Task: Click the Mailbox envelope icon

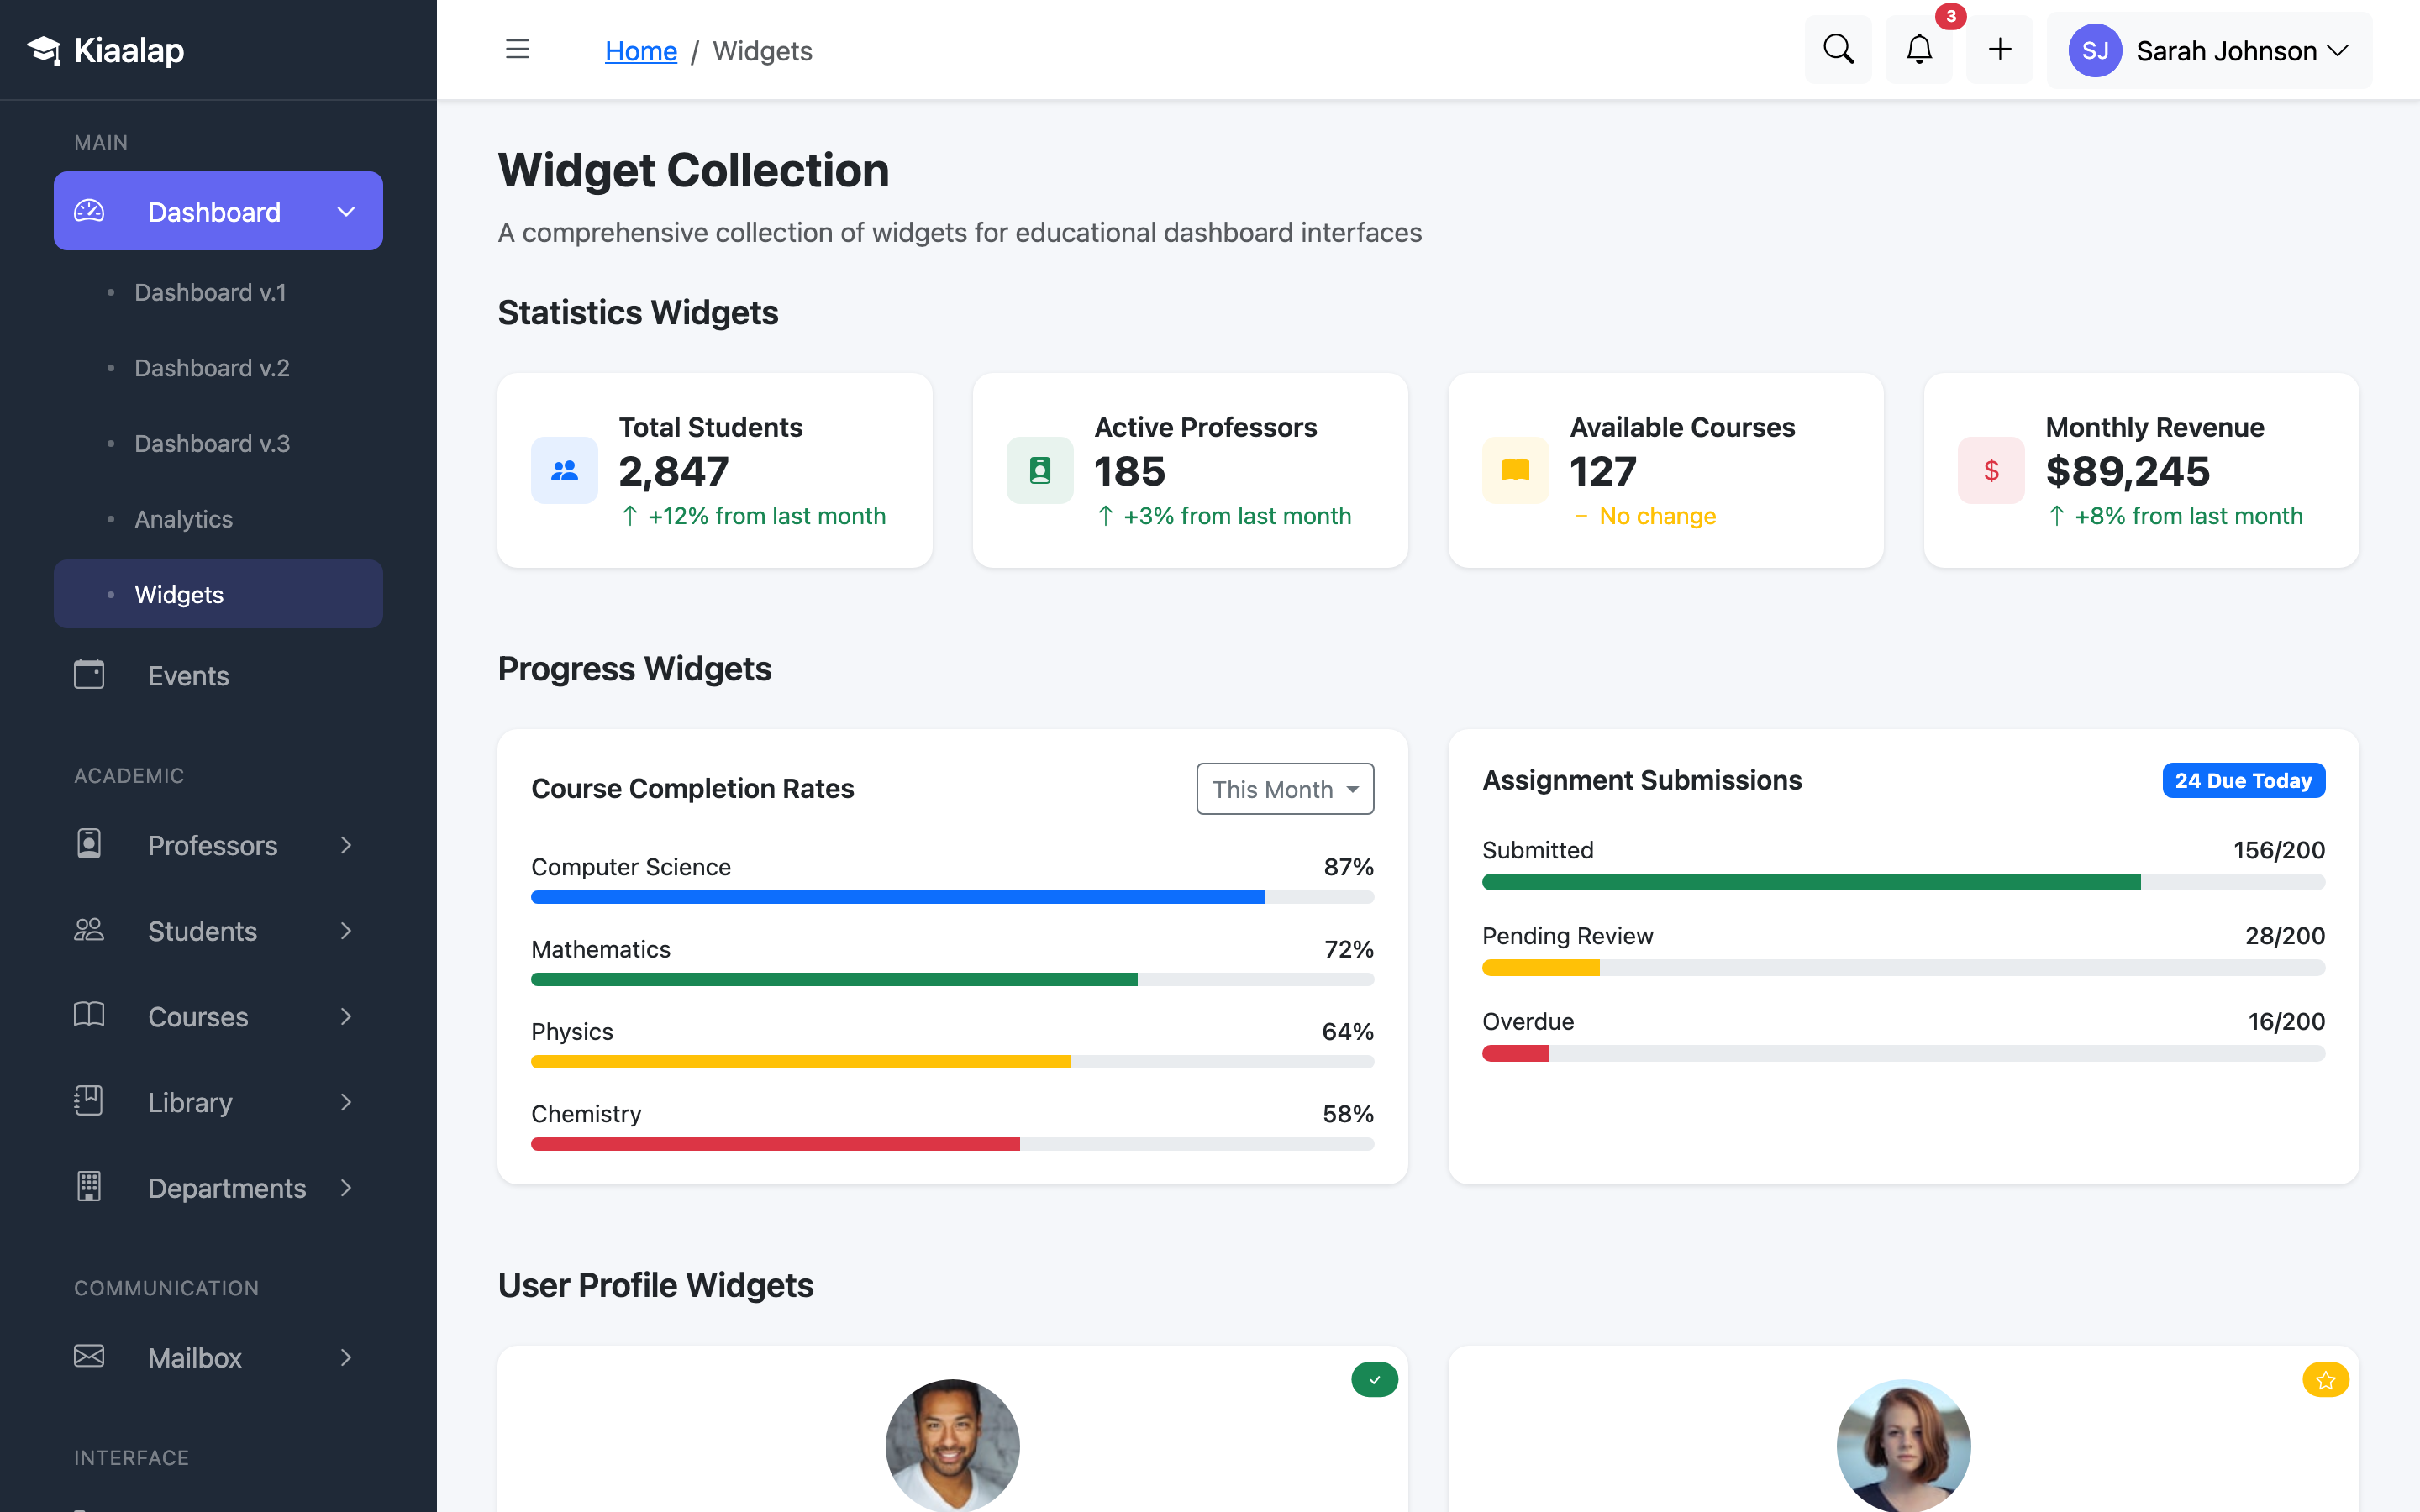Action: (x=89, y=1356)
